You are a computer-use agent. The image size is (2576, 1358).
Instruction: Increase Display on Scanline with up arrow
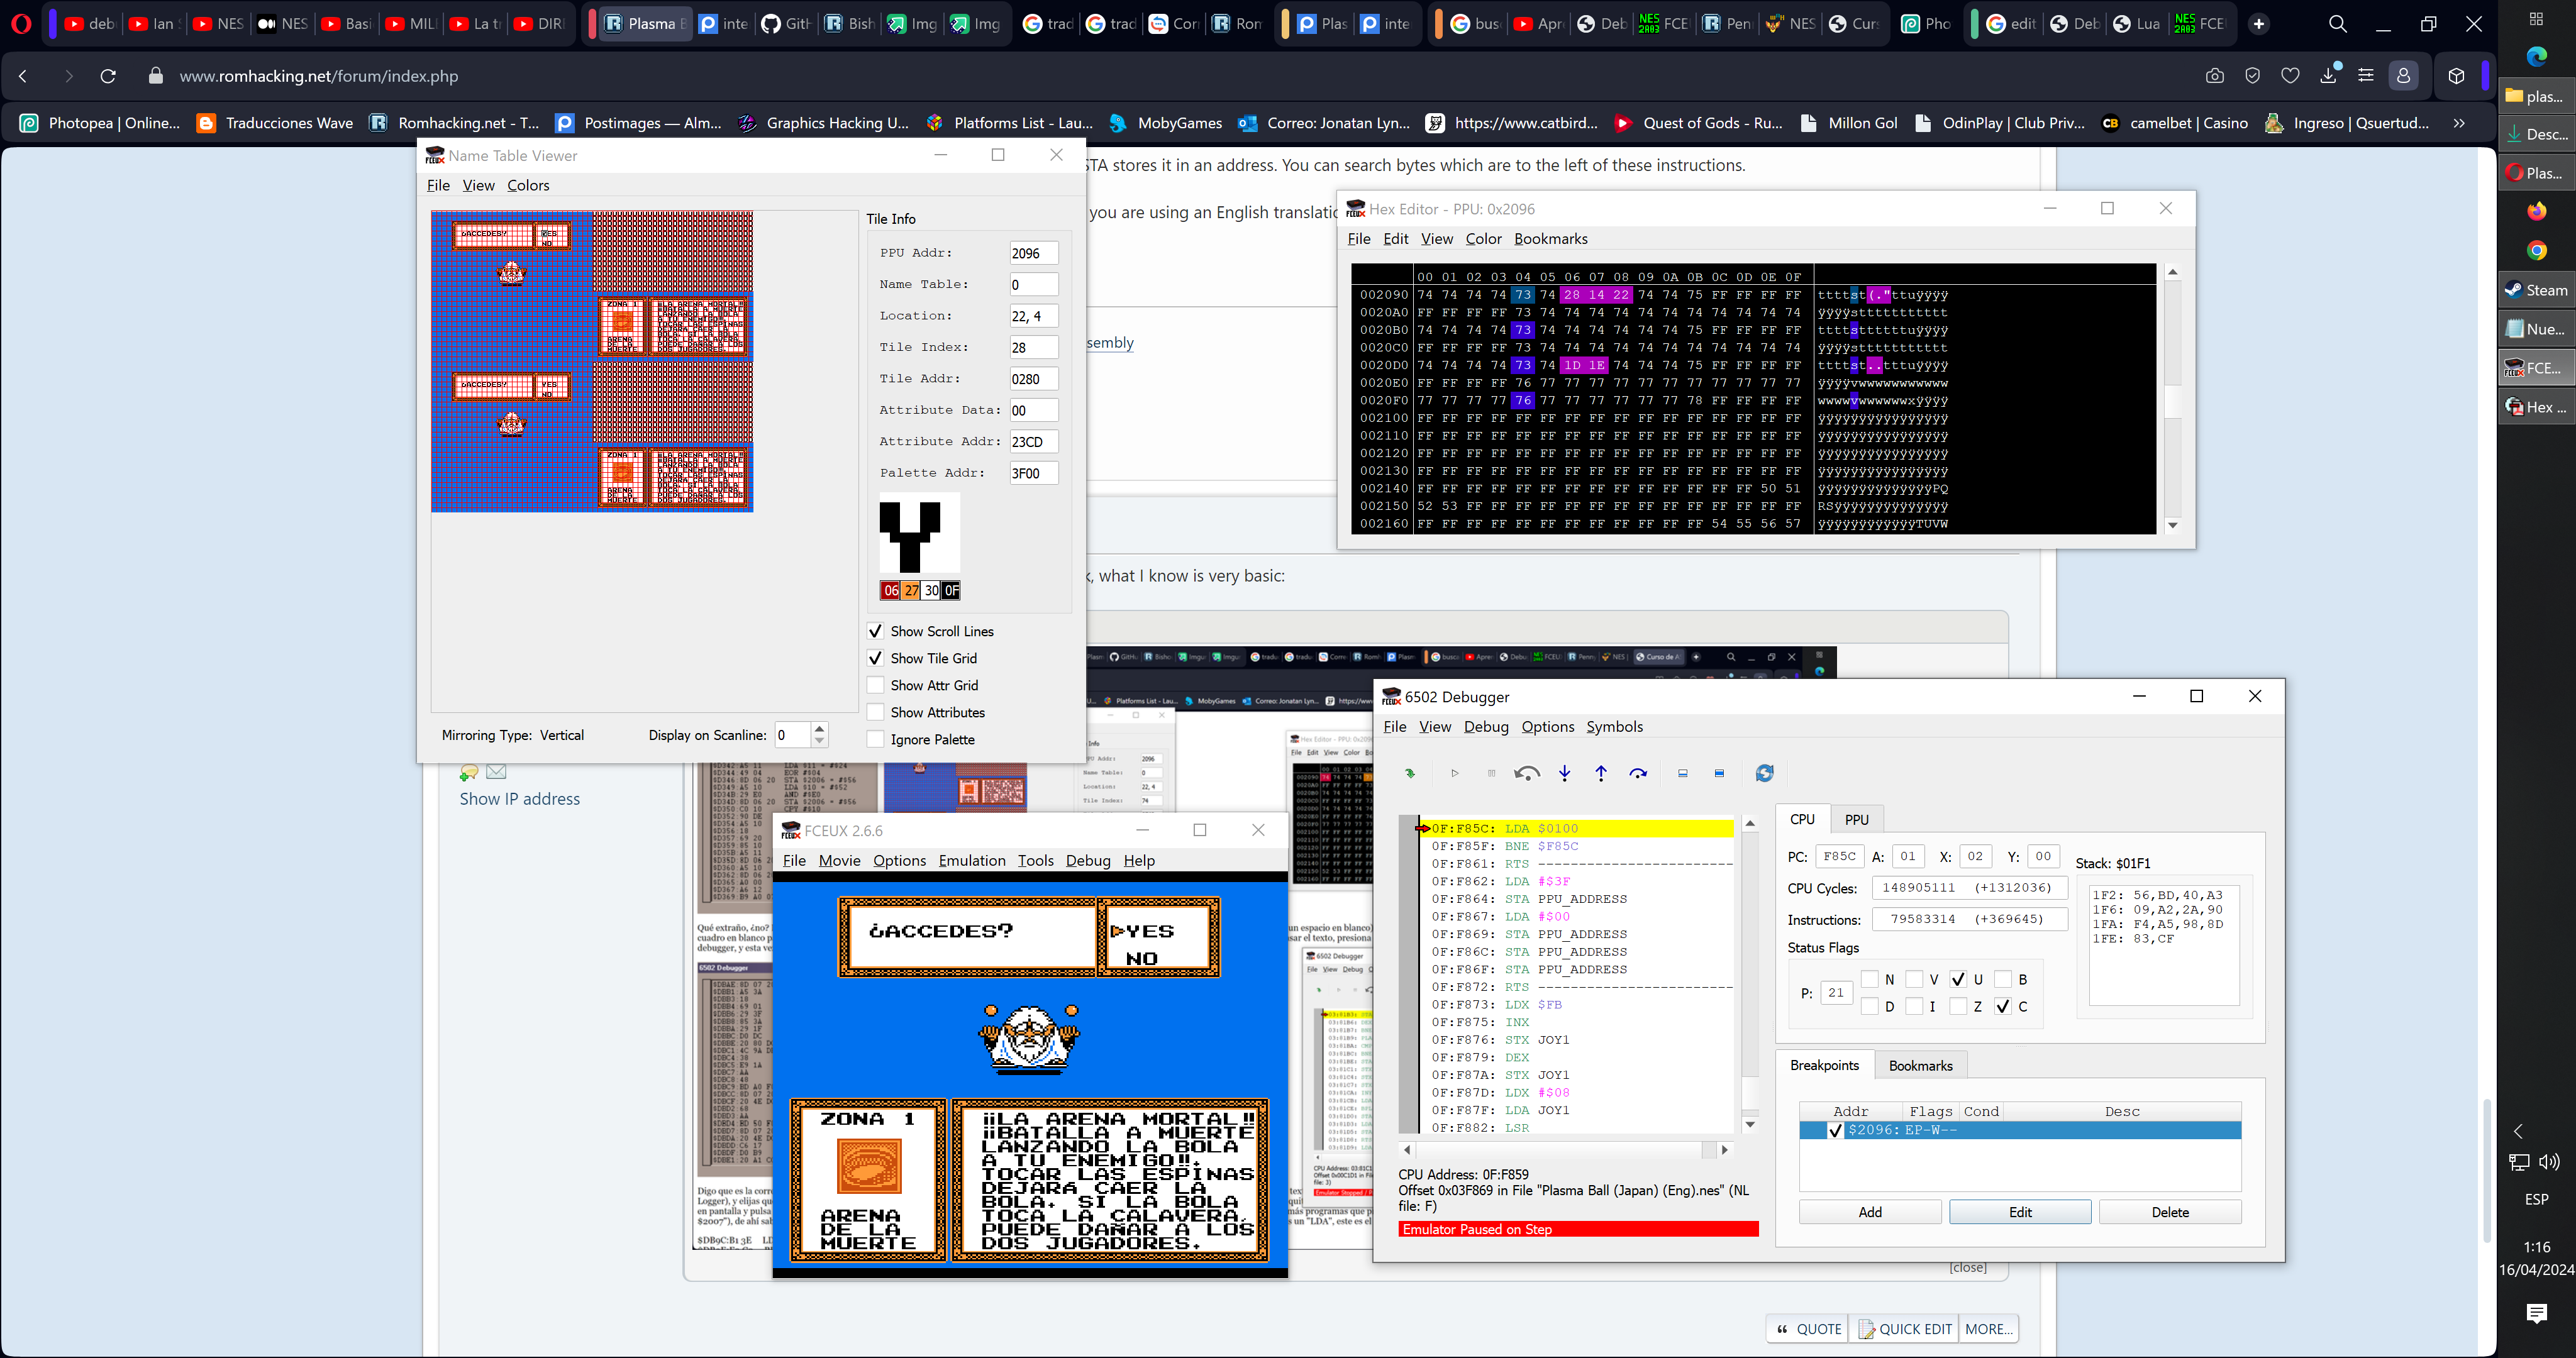click(x=820, y=728)
